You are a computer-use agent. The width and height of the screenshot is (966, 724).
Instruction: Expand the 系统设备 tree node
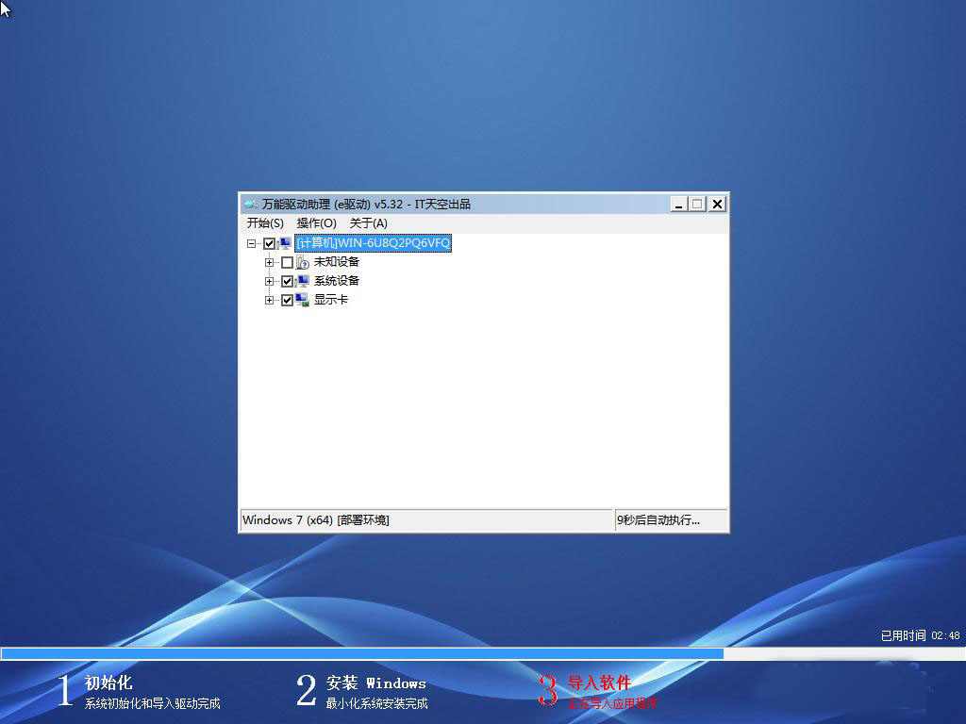270,281
